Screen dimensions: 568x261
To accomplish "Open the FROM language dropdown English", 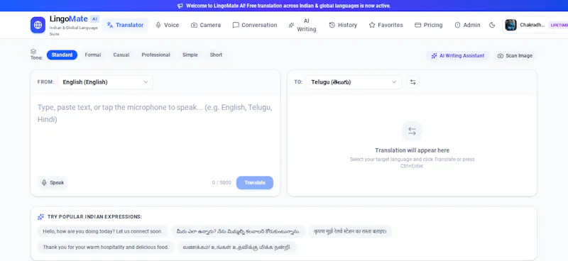I will click(105, 82).
